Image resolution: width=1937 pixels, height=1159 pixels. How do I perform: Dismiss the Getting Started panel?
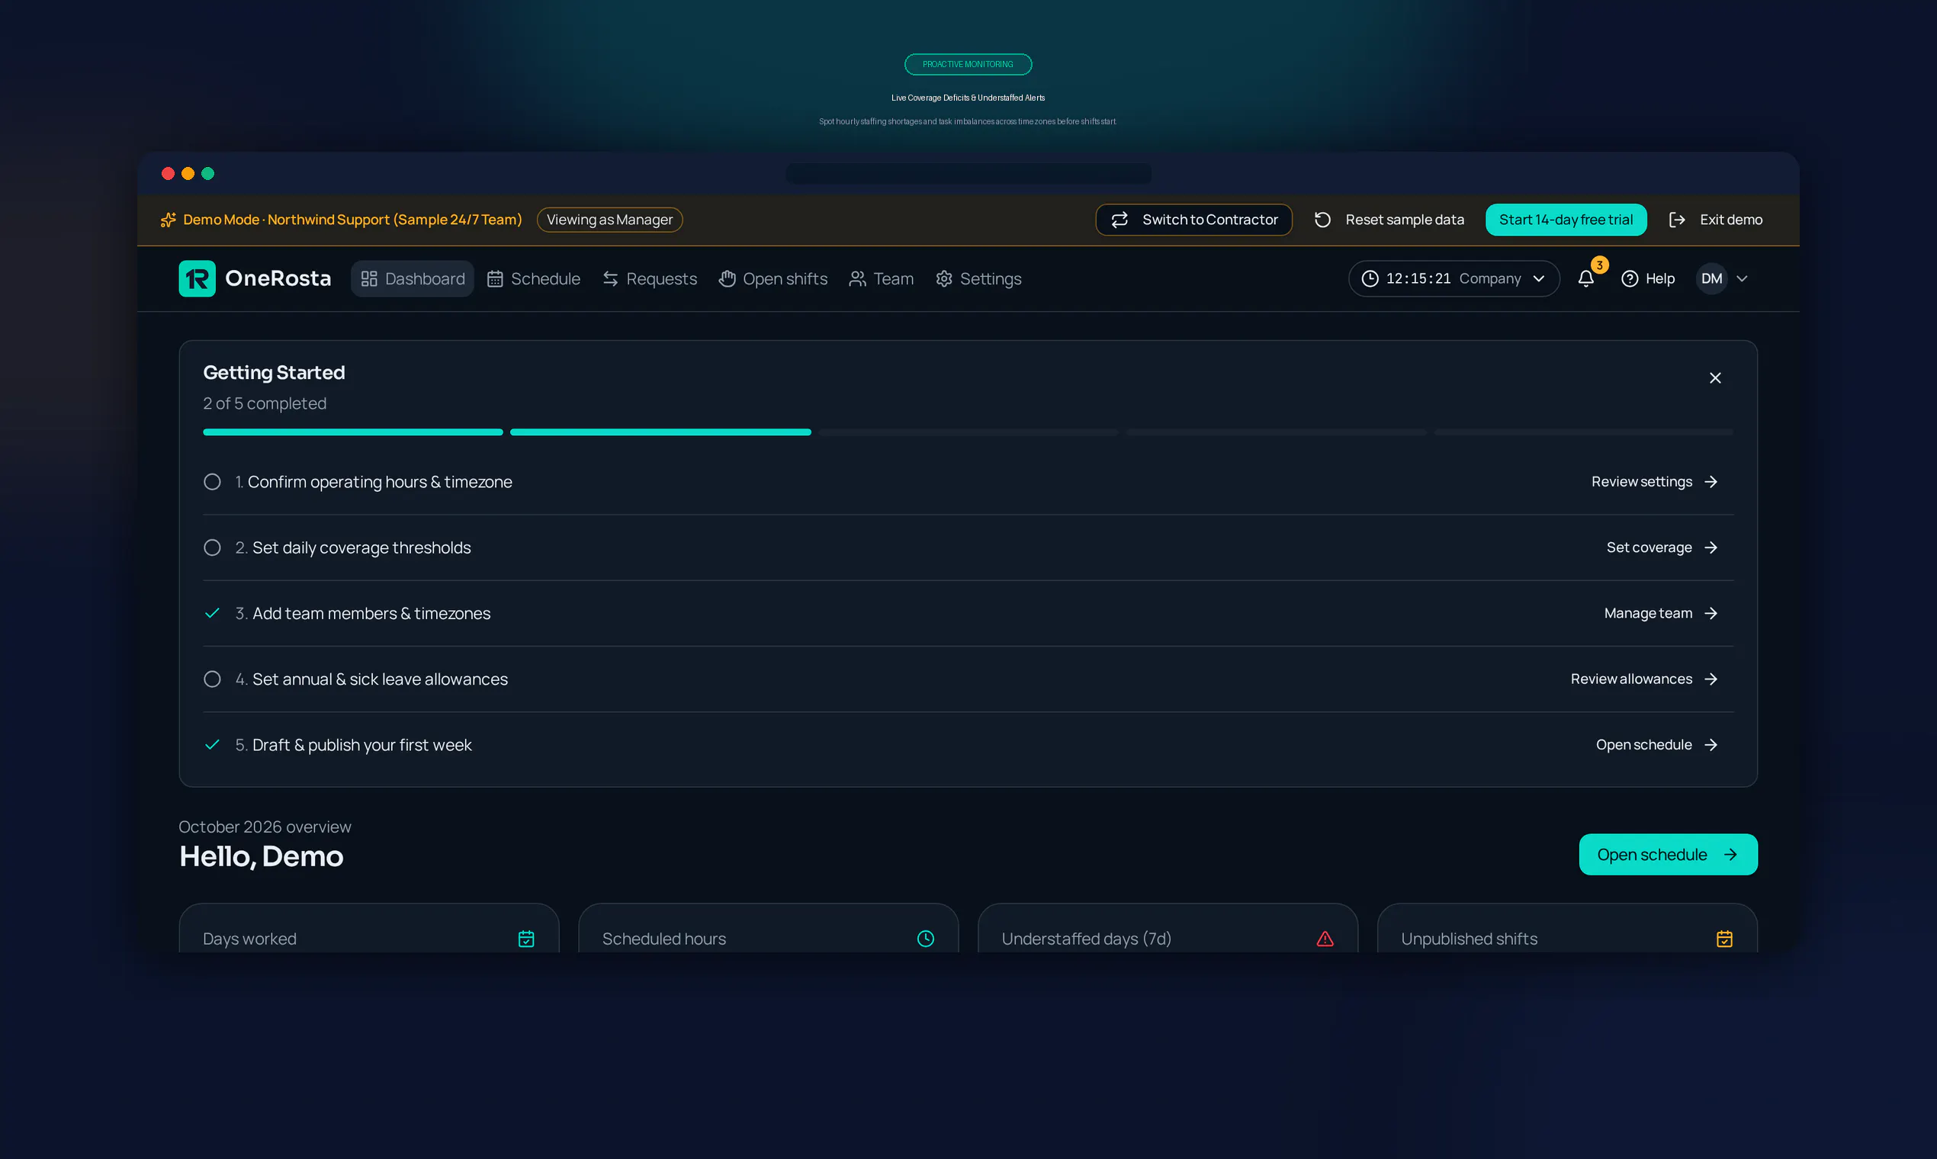click(x=1714, y=378)
